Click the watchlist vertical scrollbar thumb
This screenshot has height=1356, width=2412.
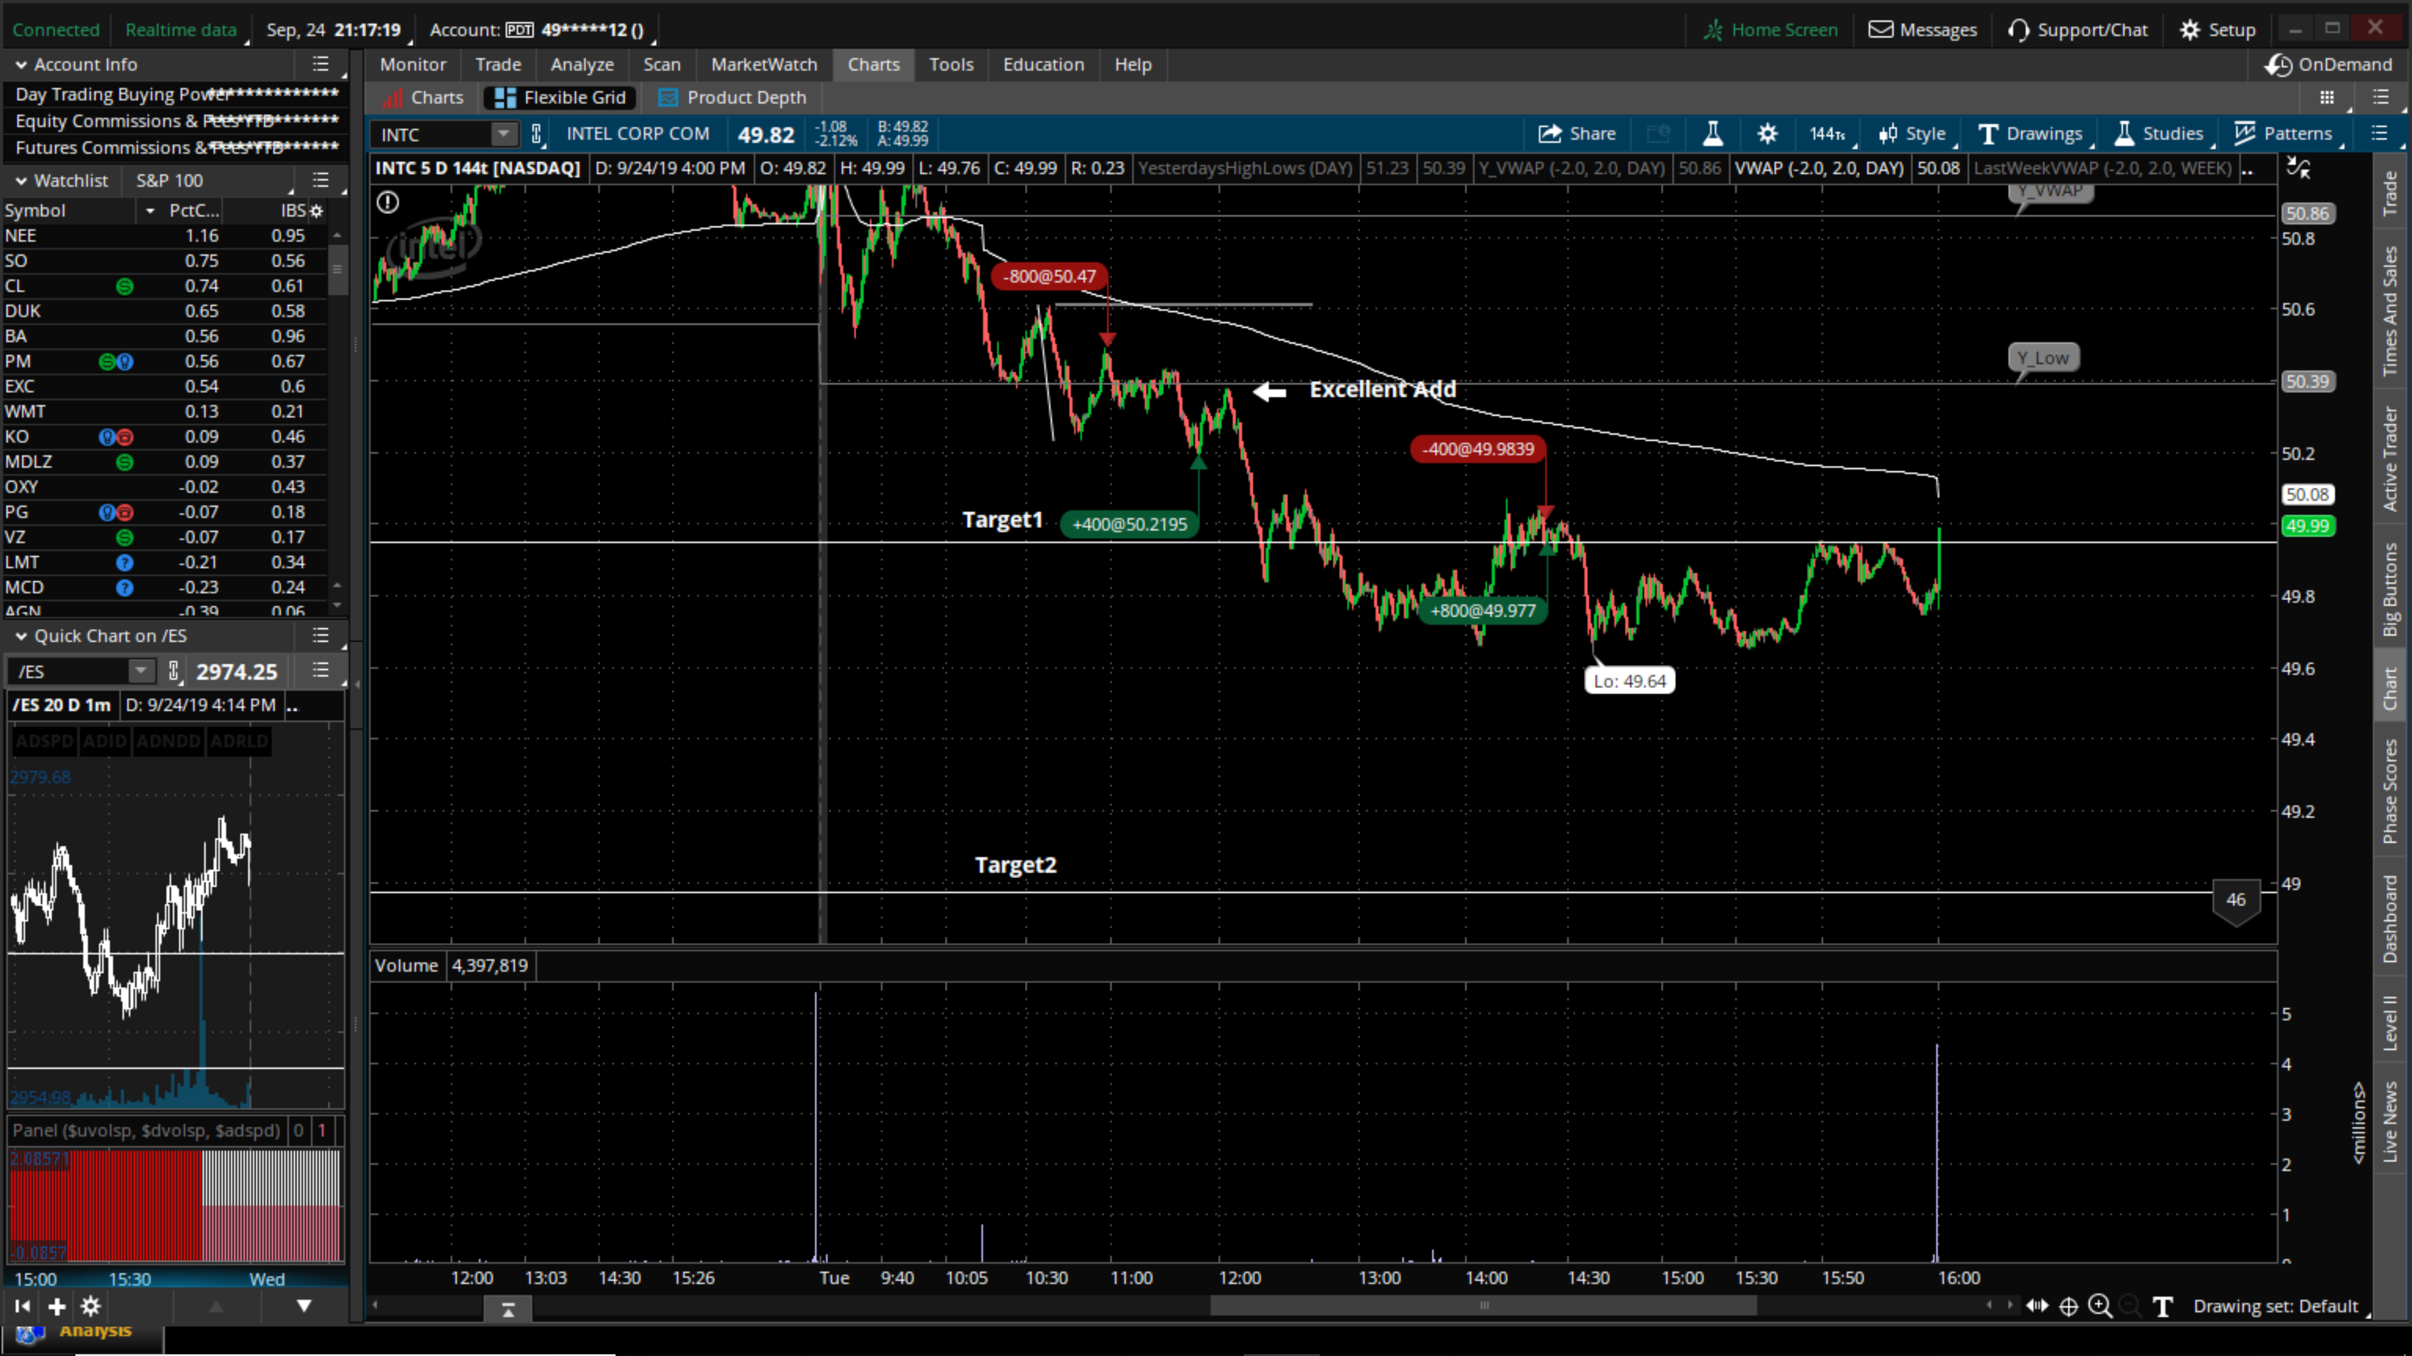338,269
